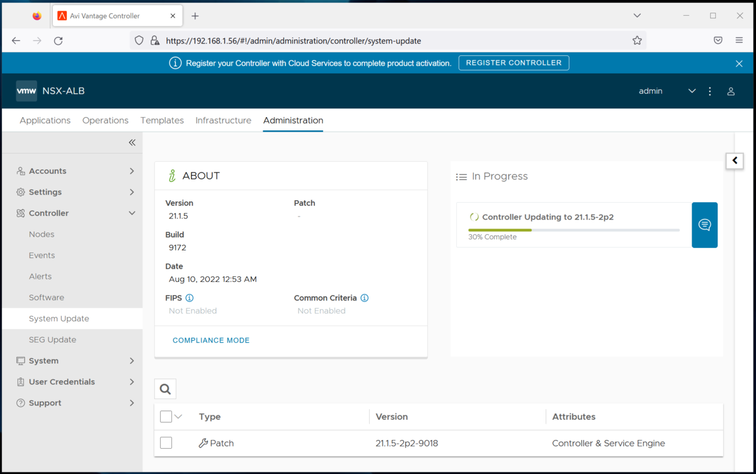Click the controller update progress bar
Viewport: 756px width, 474px height.
[x=574, y=230]
